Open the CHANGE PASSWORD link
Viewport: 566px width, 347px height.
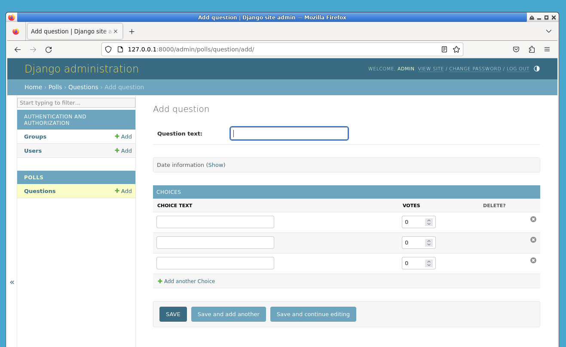(475, 69)
